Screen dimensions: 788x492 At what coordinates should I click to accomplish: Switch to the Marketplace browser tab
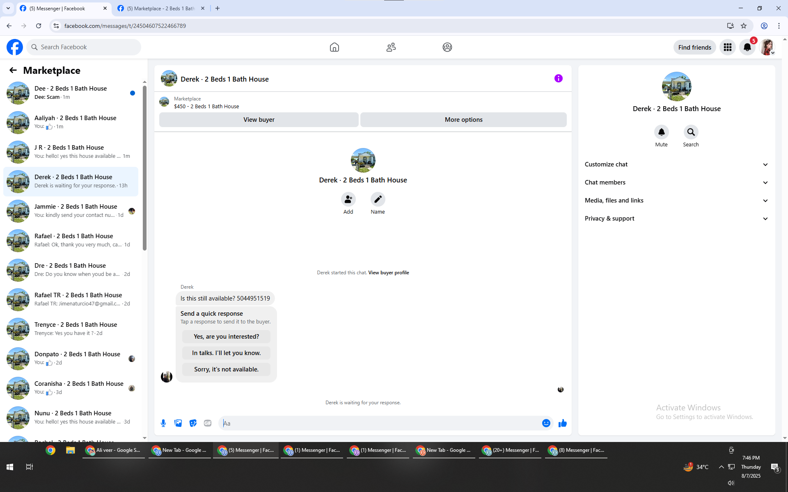click(x=161, y=8)
